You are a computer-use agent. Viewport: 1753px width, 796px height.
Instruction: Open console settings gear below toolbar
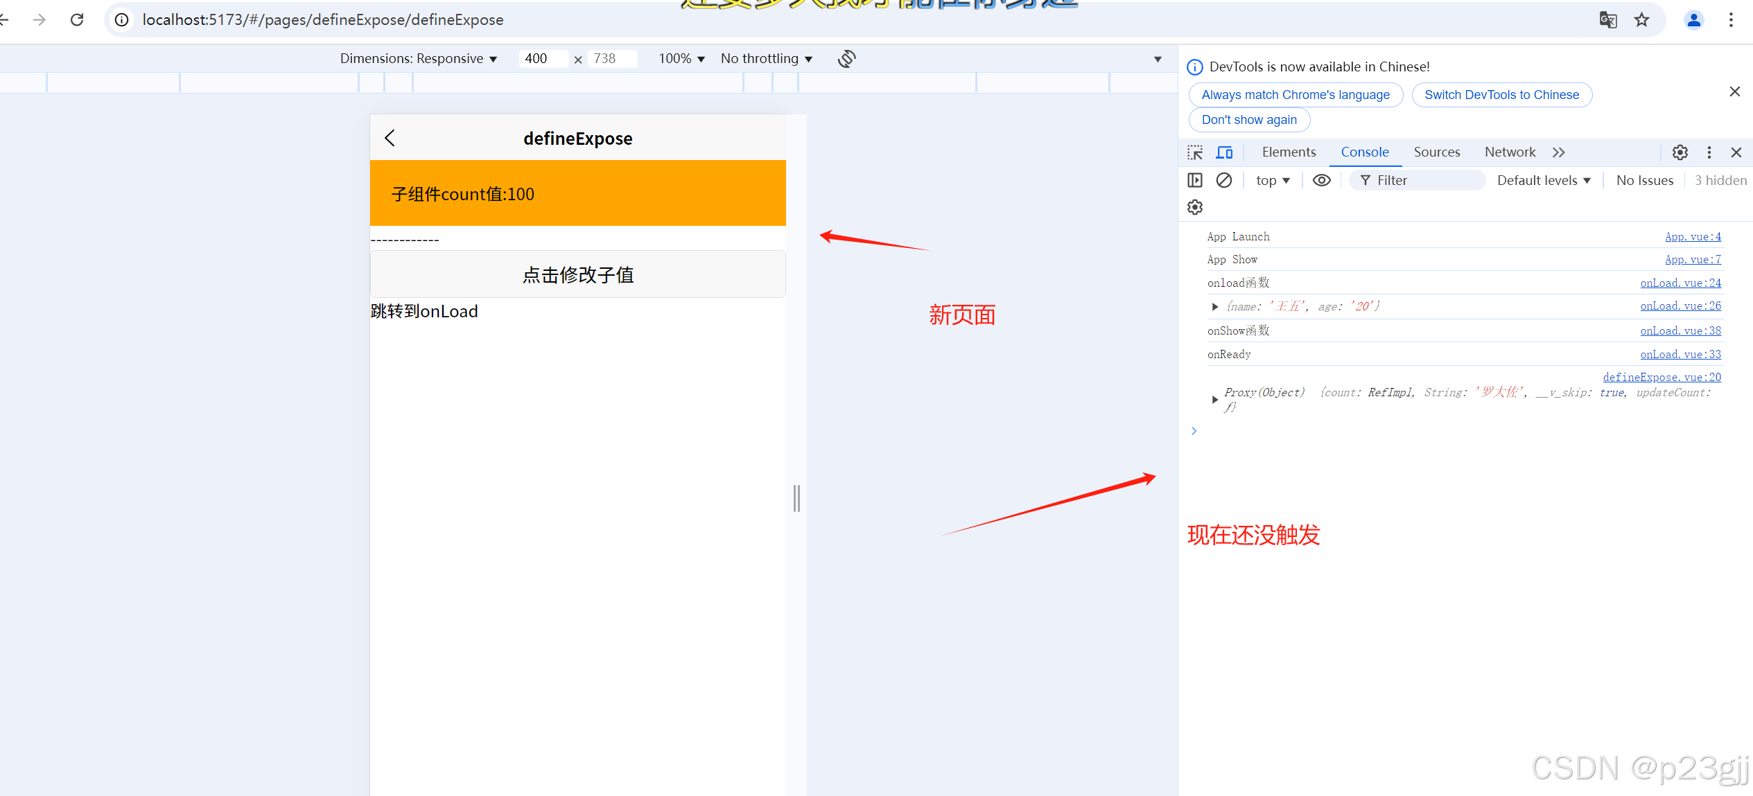(x=1195, y=207)
